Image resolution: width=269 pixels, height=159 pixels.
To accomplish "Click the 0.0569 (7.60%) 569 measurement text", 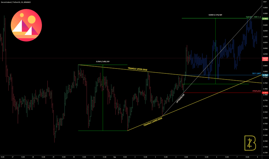I will (102, 62).
